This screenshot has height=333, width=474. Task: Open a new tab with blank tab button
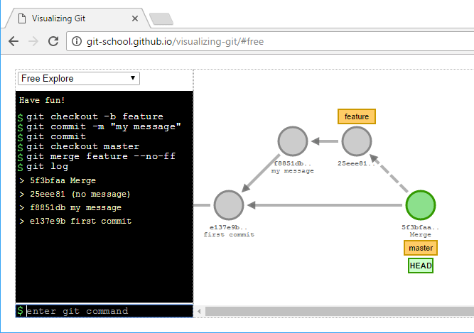click(161, 18)
